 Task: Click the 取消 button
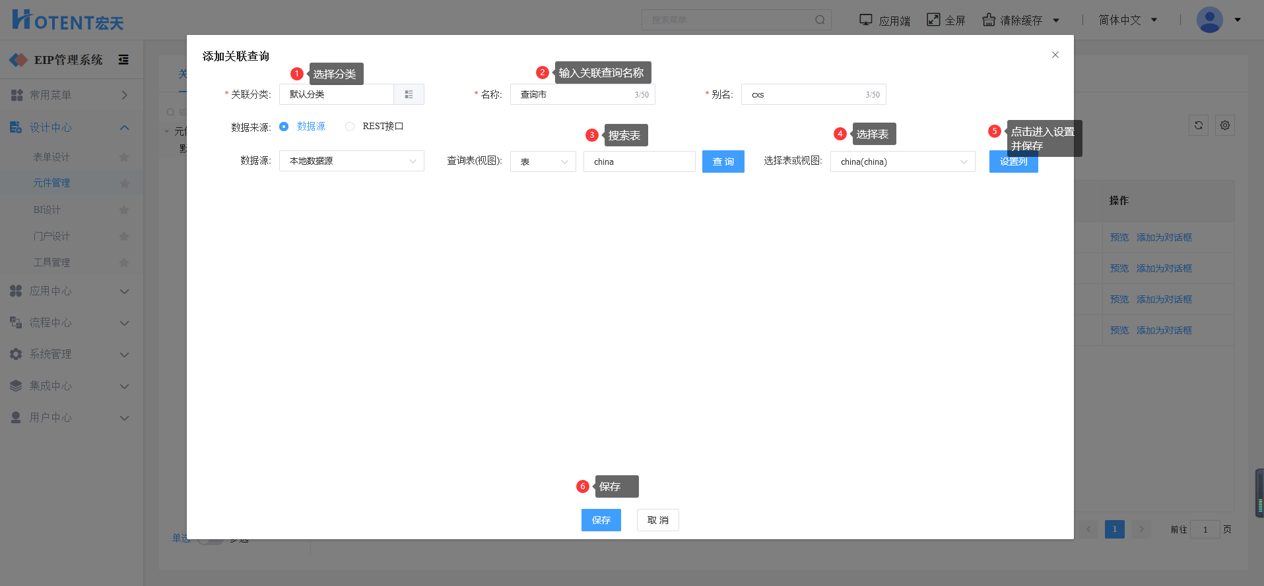pos(658,520)
